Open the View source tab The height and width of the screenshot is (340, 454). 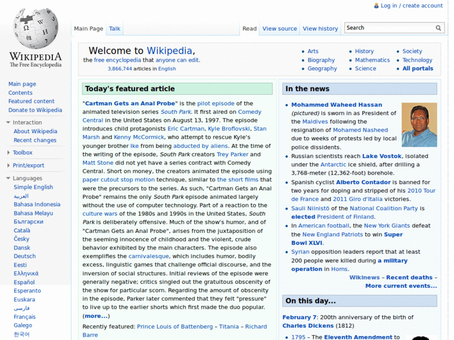click(x=280, y=29)
